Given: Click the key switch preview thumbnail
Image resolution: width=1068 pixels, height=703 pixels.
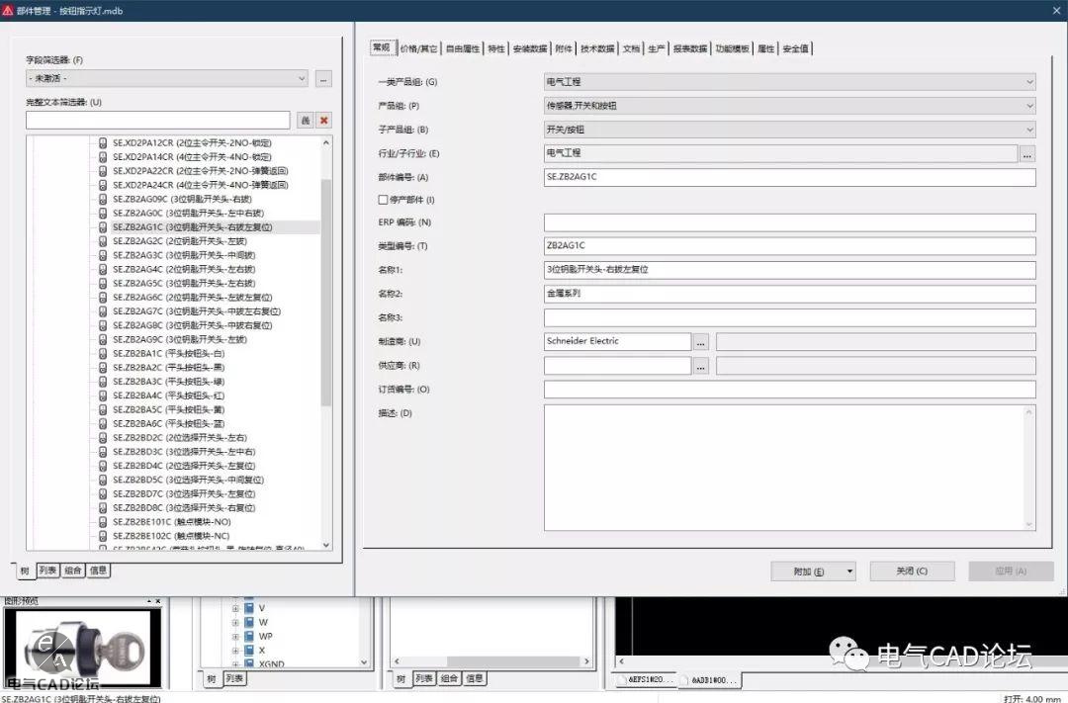Looking at the screenshot, I should click(81, 643).
